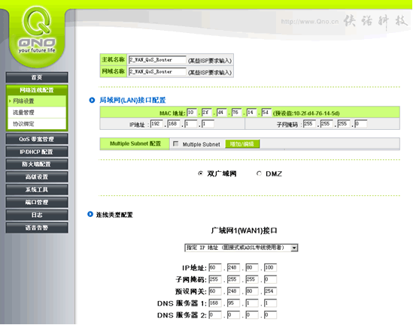Select the 流量管理 submenu item
Viewport: 413px width, 325px height.
[37, 113]
